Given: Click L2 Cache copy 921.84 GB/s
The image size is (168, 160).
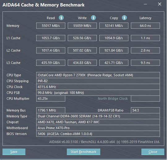Looking at the screenshot, I should click(x=114, y=50).
